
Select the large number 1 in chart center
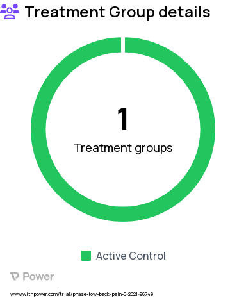pyautogui.click(x=123, y=119)
